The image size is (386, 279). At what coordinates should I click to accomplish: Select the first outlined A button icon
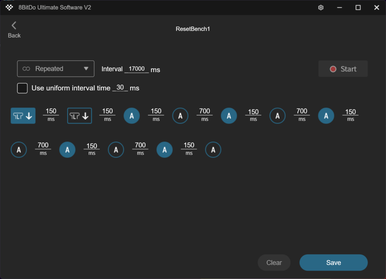[181, 116]
